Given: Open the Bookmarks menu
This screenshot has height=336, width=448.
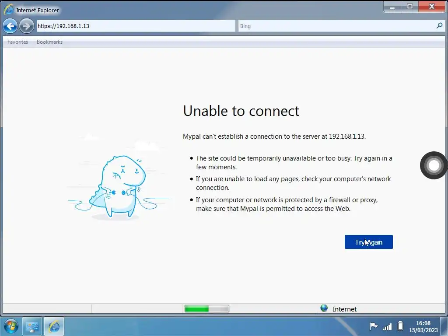Looking at the screenshot, I should click(x=49, y=42).
